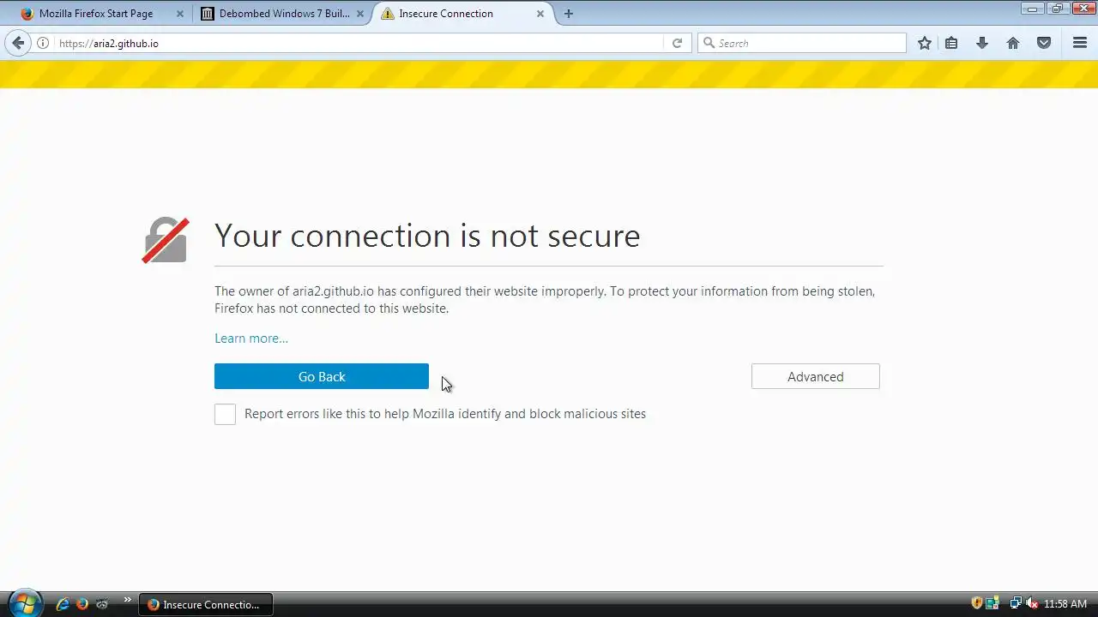Switch to Mozilla Firefox Start Page tab

tap(96, 14)
